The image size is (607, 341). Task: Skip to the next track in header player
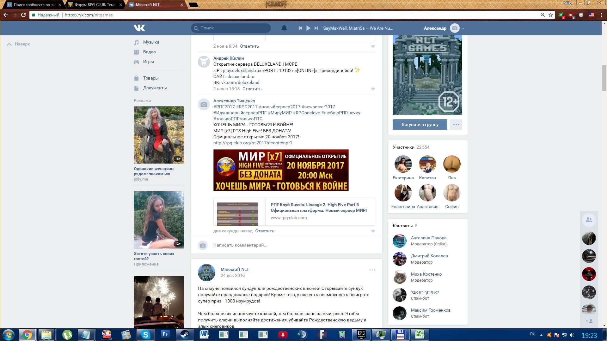point(316,28)
